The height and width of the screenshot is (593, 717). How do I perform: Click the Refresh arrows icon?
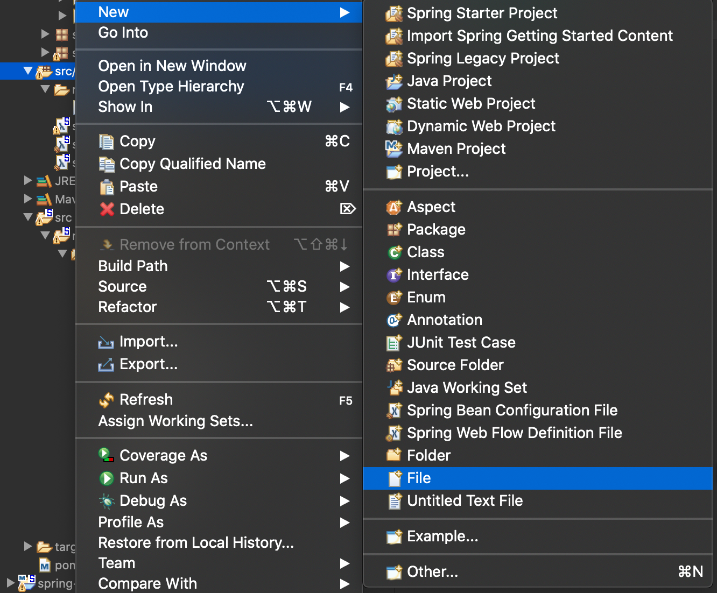point(107,400)
